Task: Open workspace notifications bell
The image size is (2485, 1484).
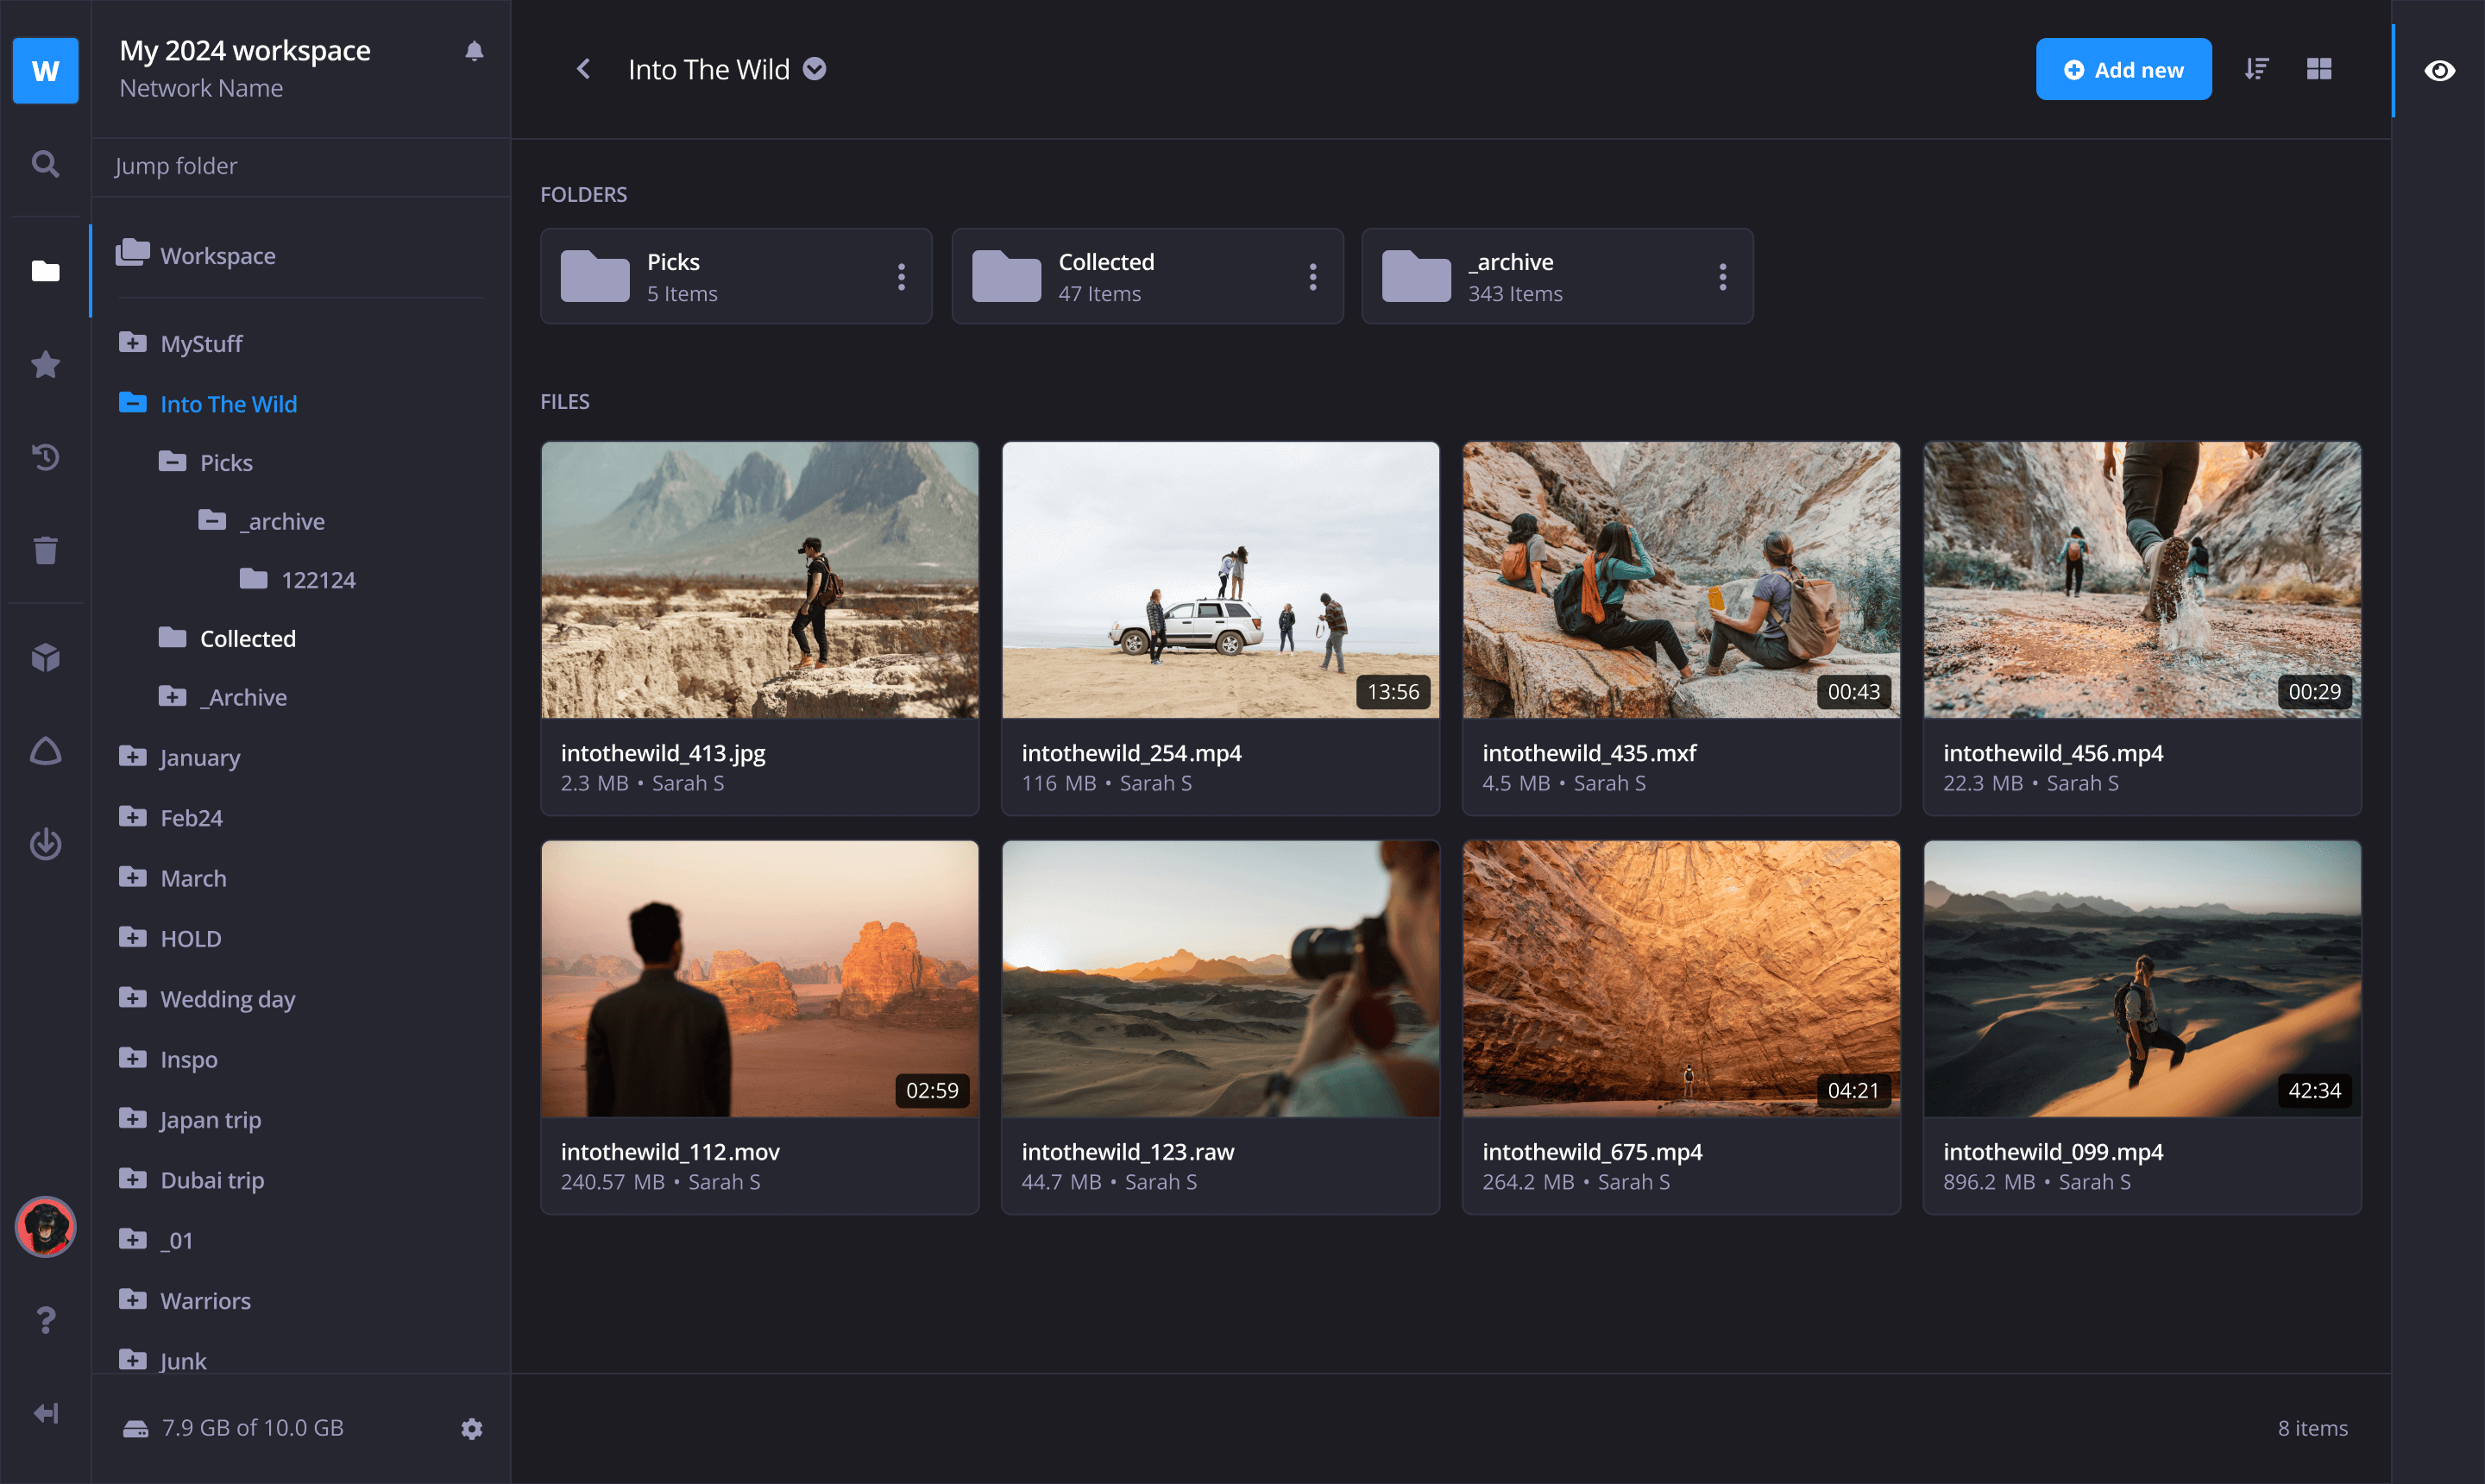Action: click(x=474, y=50)
